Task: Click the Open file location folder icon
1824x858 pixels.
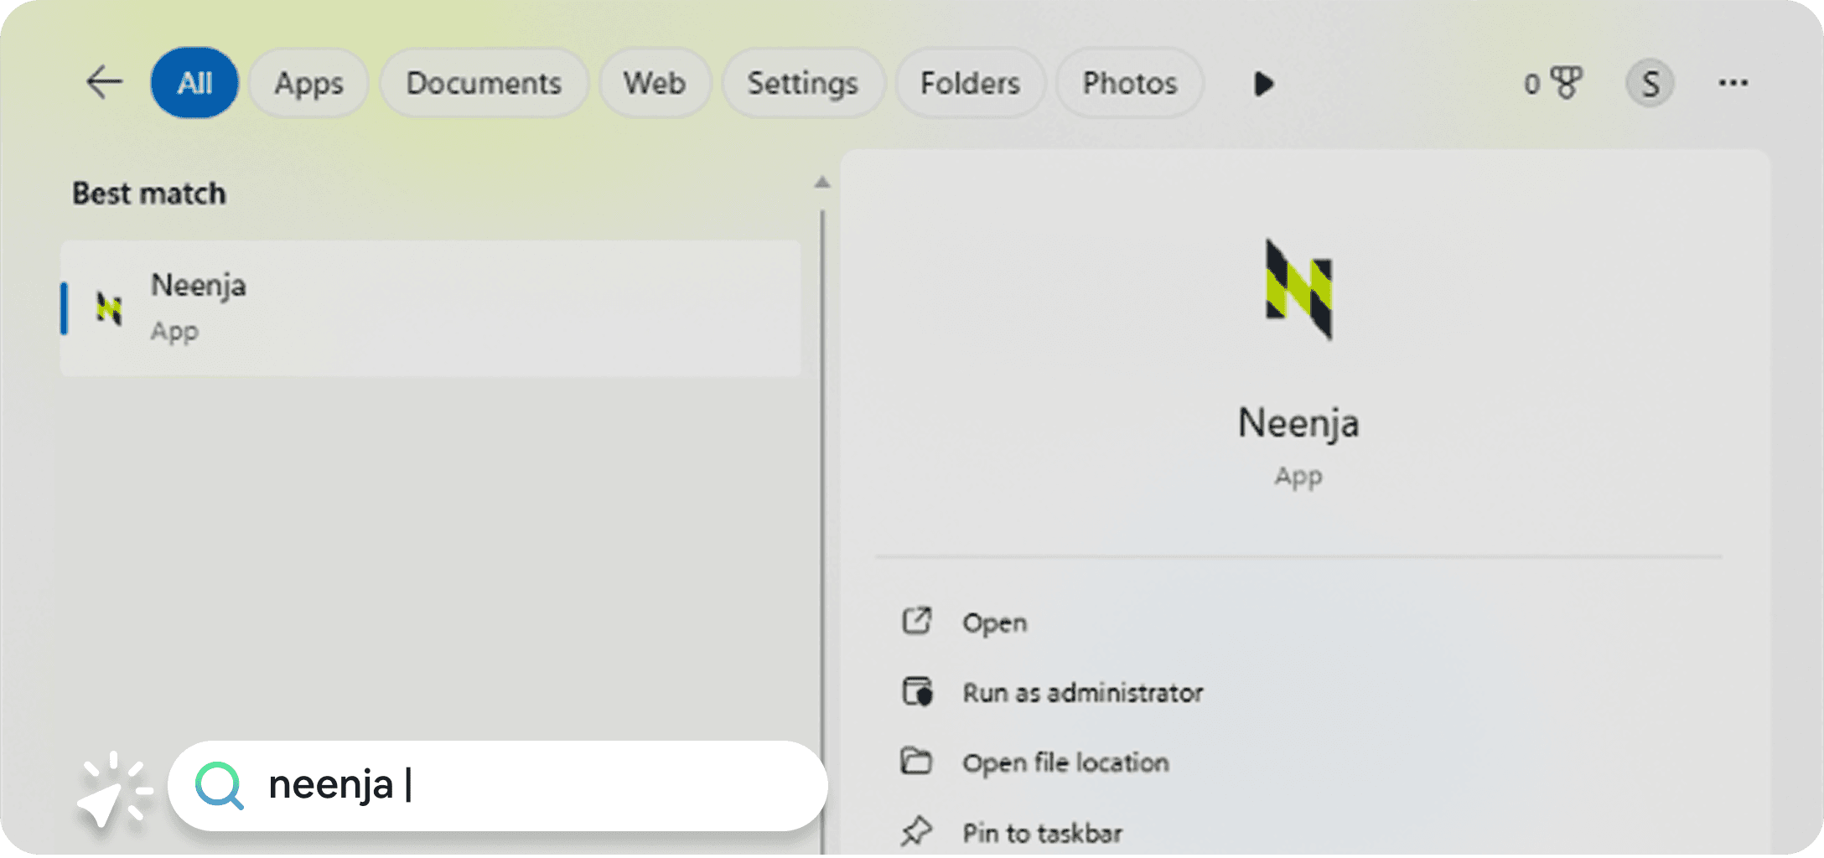Action: [916, 761]
